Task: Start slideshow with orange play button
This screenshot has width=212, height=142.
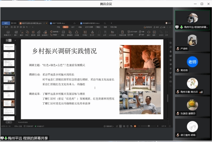Action: (x=135, y=126)
